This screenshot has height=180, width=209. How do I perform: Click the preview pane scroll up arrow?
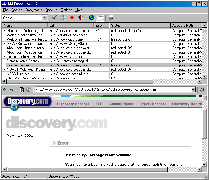coord(204,98)
